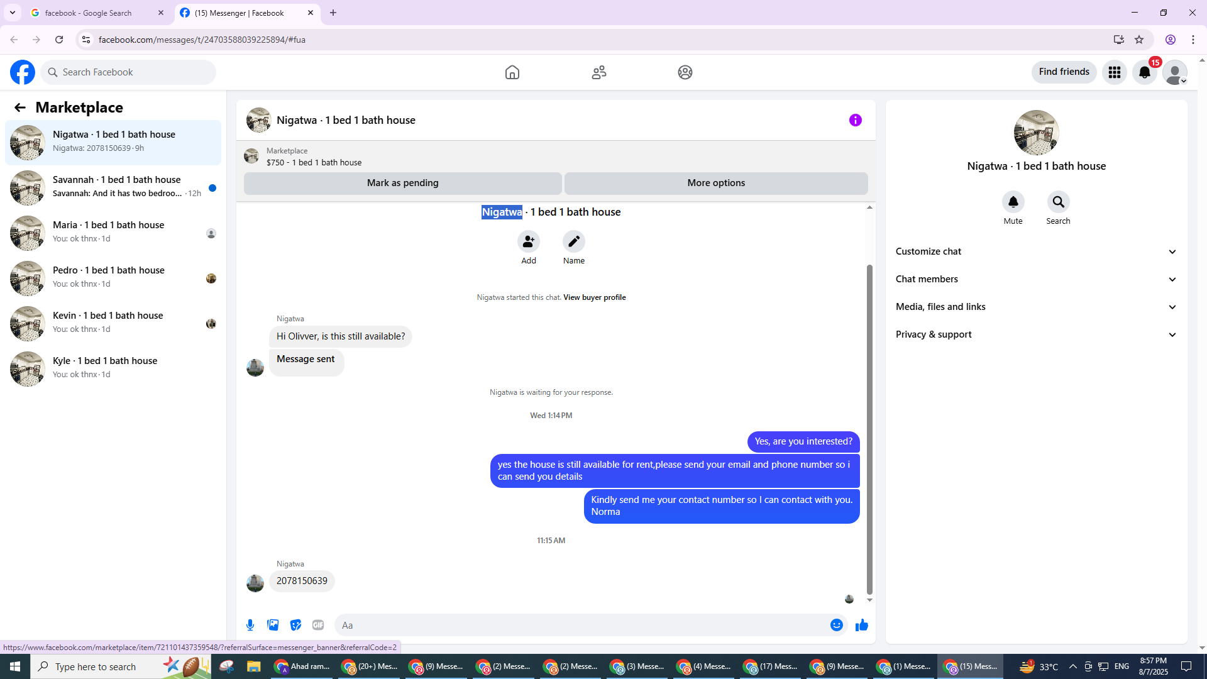
Task: Add people to the chat
Action: pos(529,242)
